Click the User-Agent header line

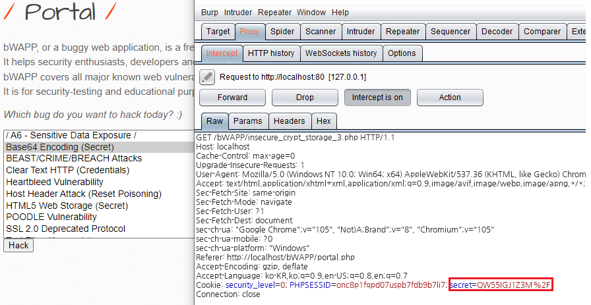tap(391, 175)
